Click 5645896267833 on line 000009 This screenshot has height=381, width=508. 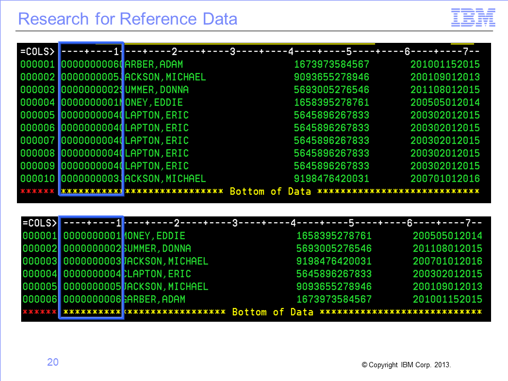tap(331, 166)
